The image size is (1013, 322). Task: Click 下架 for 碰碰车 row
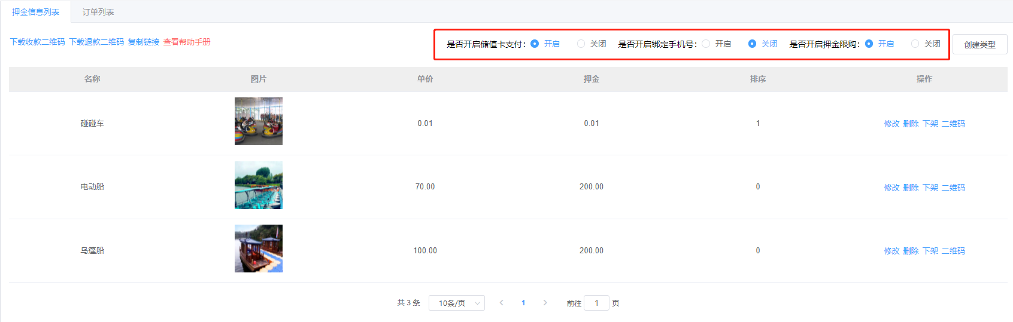pos(930,124)
